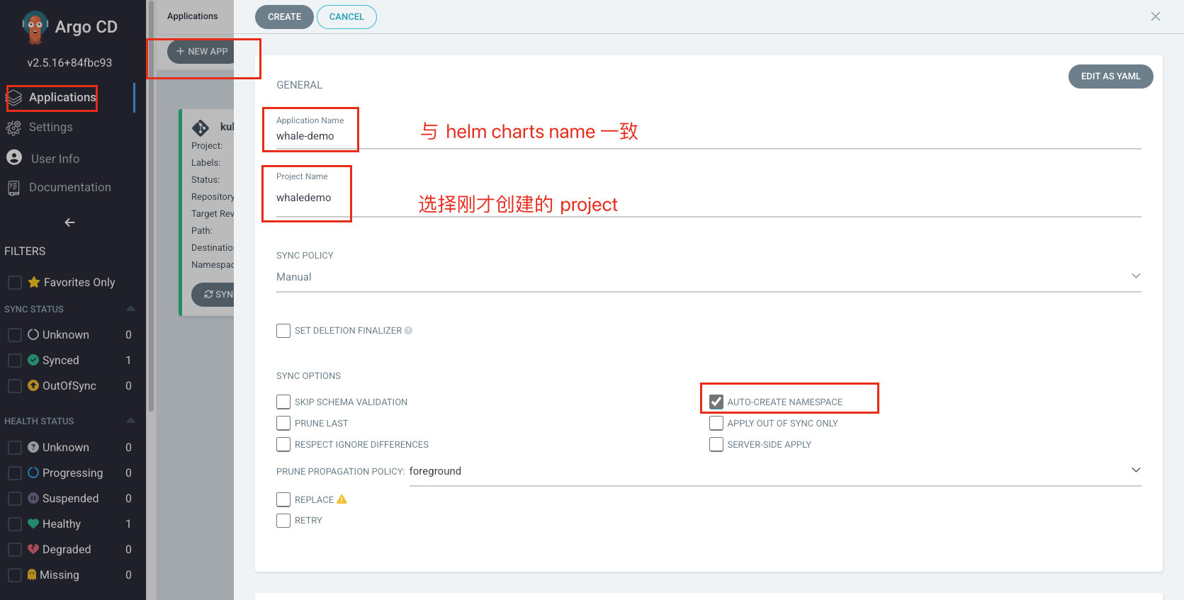
Task: Check the Synced status filter
Action: click(x=14, y=361)
